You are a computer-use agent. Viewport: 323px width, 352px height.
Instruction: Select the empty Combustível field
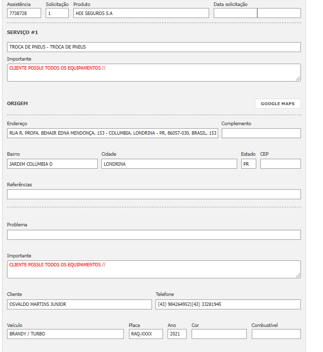click(276, 334)
